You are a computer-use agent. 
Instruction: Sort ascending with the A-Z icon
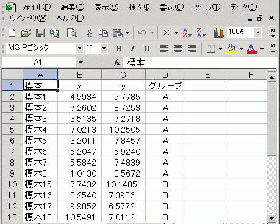[187, 33]
